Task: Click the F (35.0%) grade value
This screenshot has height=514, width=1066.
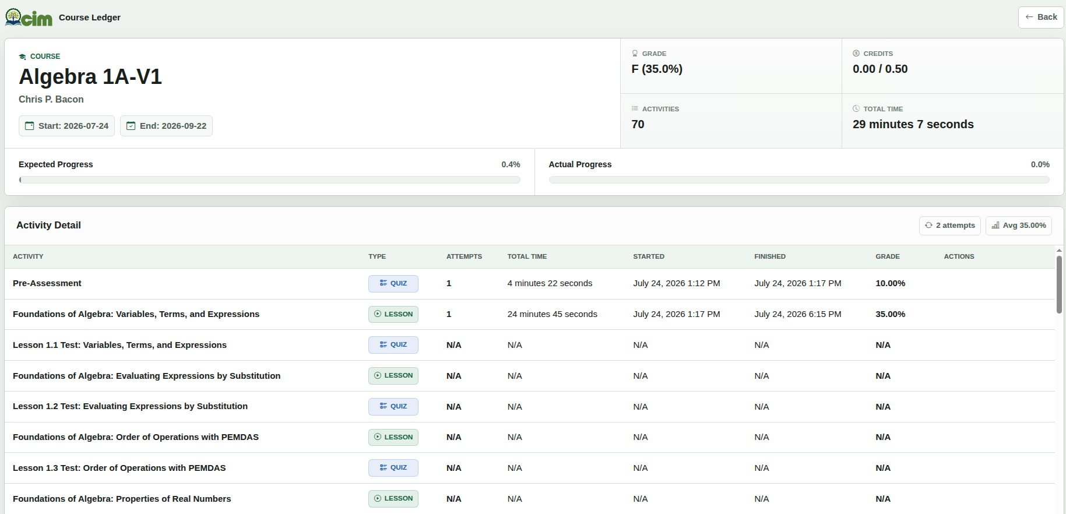Action: [x=657, y=69]
